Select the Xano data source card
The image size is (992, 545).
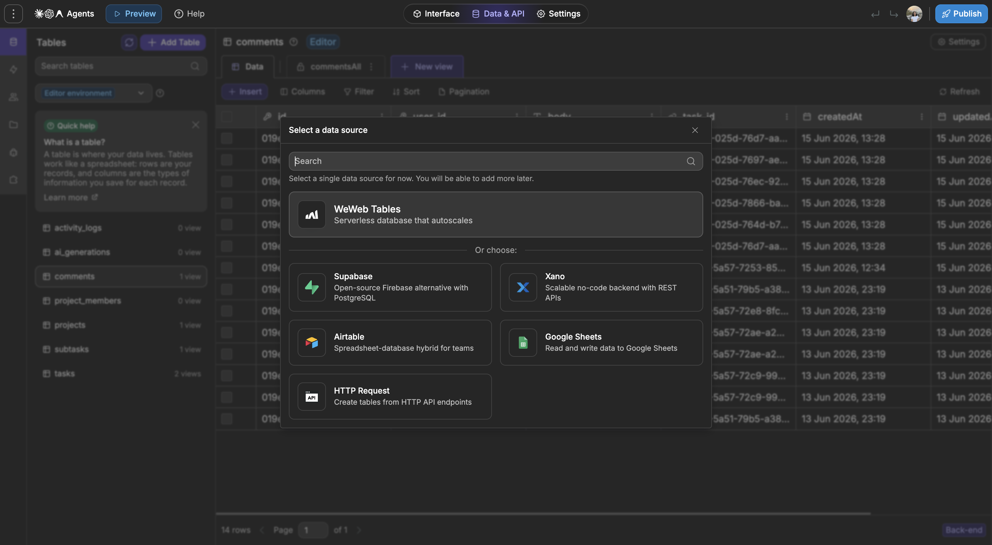click(x=601, y=287)
